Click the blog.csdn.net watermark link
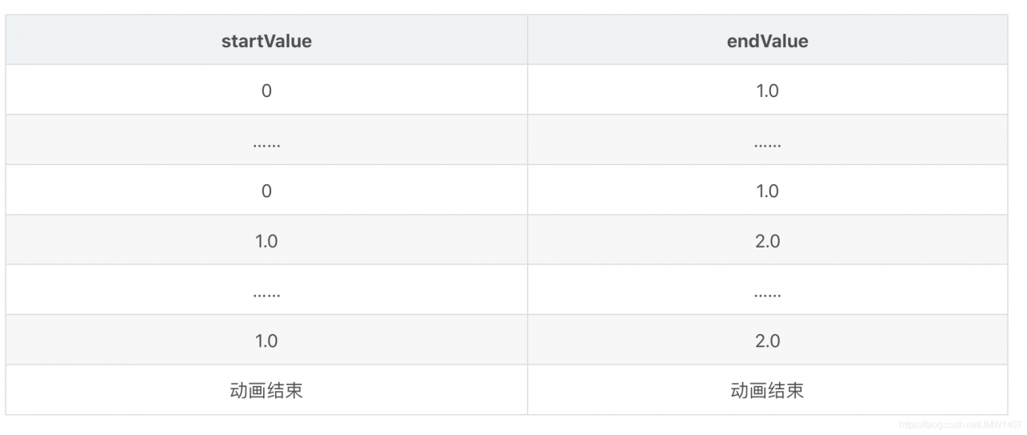This screenshot has width=1027, height=435. [x=960, y=425]
